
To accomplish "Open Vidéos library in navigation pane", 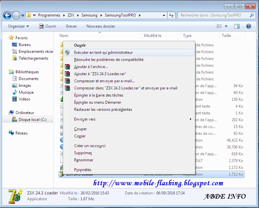I will coord(21,99).
